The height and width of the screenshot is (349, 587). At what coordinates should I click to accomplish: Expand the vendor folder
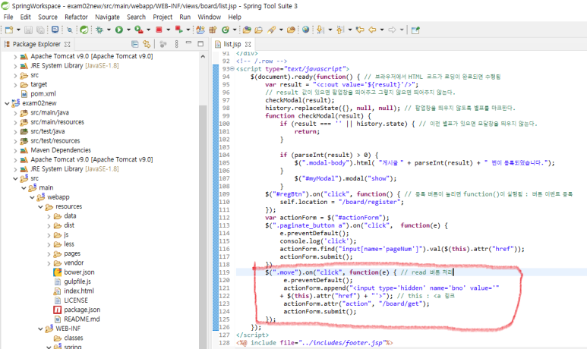click(49, 263)
